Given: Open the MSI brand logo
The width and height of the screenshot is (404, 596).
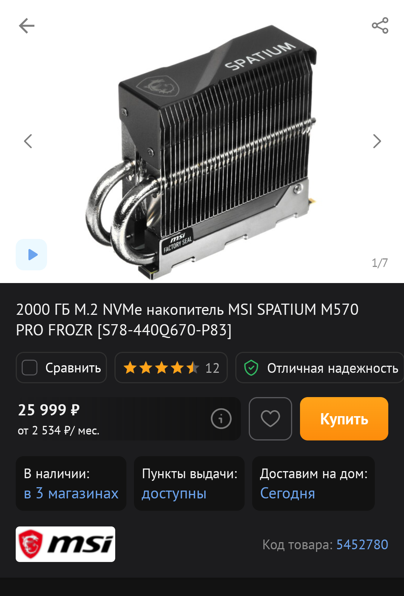Looking at the screenshot, I should point(65,544).
